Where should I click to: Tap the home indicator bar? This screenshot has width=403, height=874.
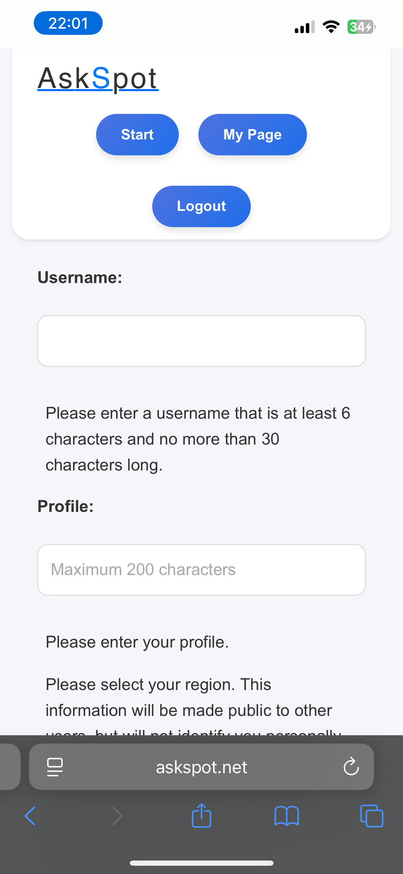coord(201,863)
